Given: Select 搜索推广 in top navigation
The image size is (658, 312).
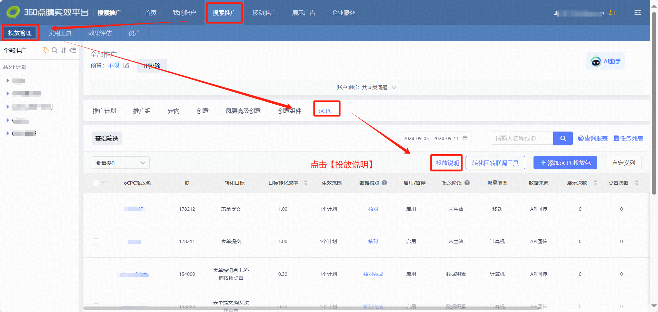Looking at the screenshot, I should tap(224, 13).
